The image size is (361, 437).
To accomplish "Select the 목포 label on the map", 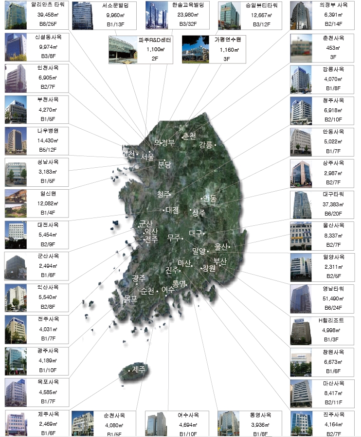I will [131, 299].
